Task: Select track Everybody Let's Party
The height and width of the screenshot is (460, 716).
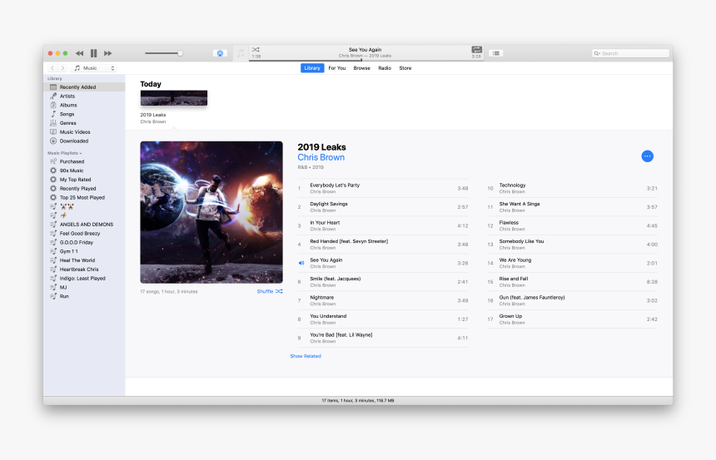Action: [383, 188]
